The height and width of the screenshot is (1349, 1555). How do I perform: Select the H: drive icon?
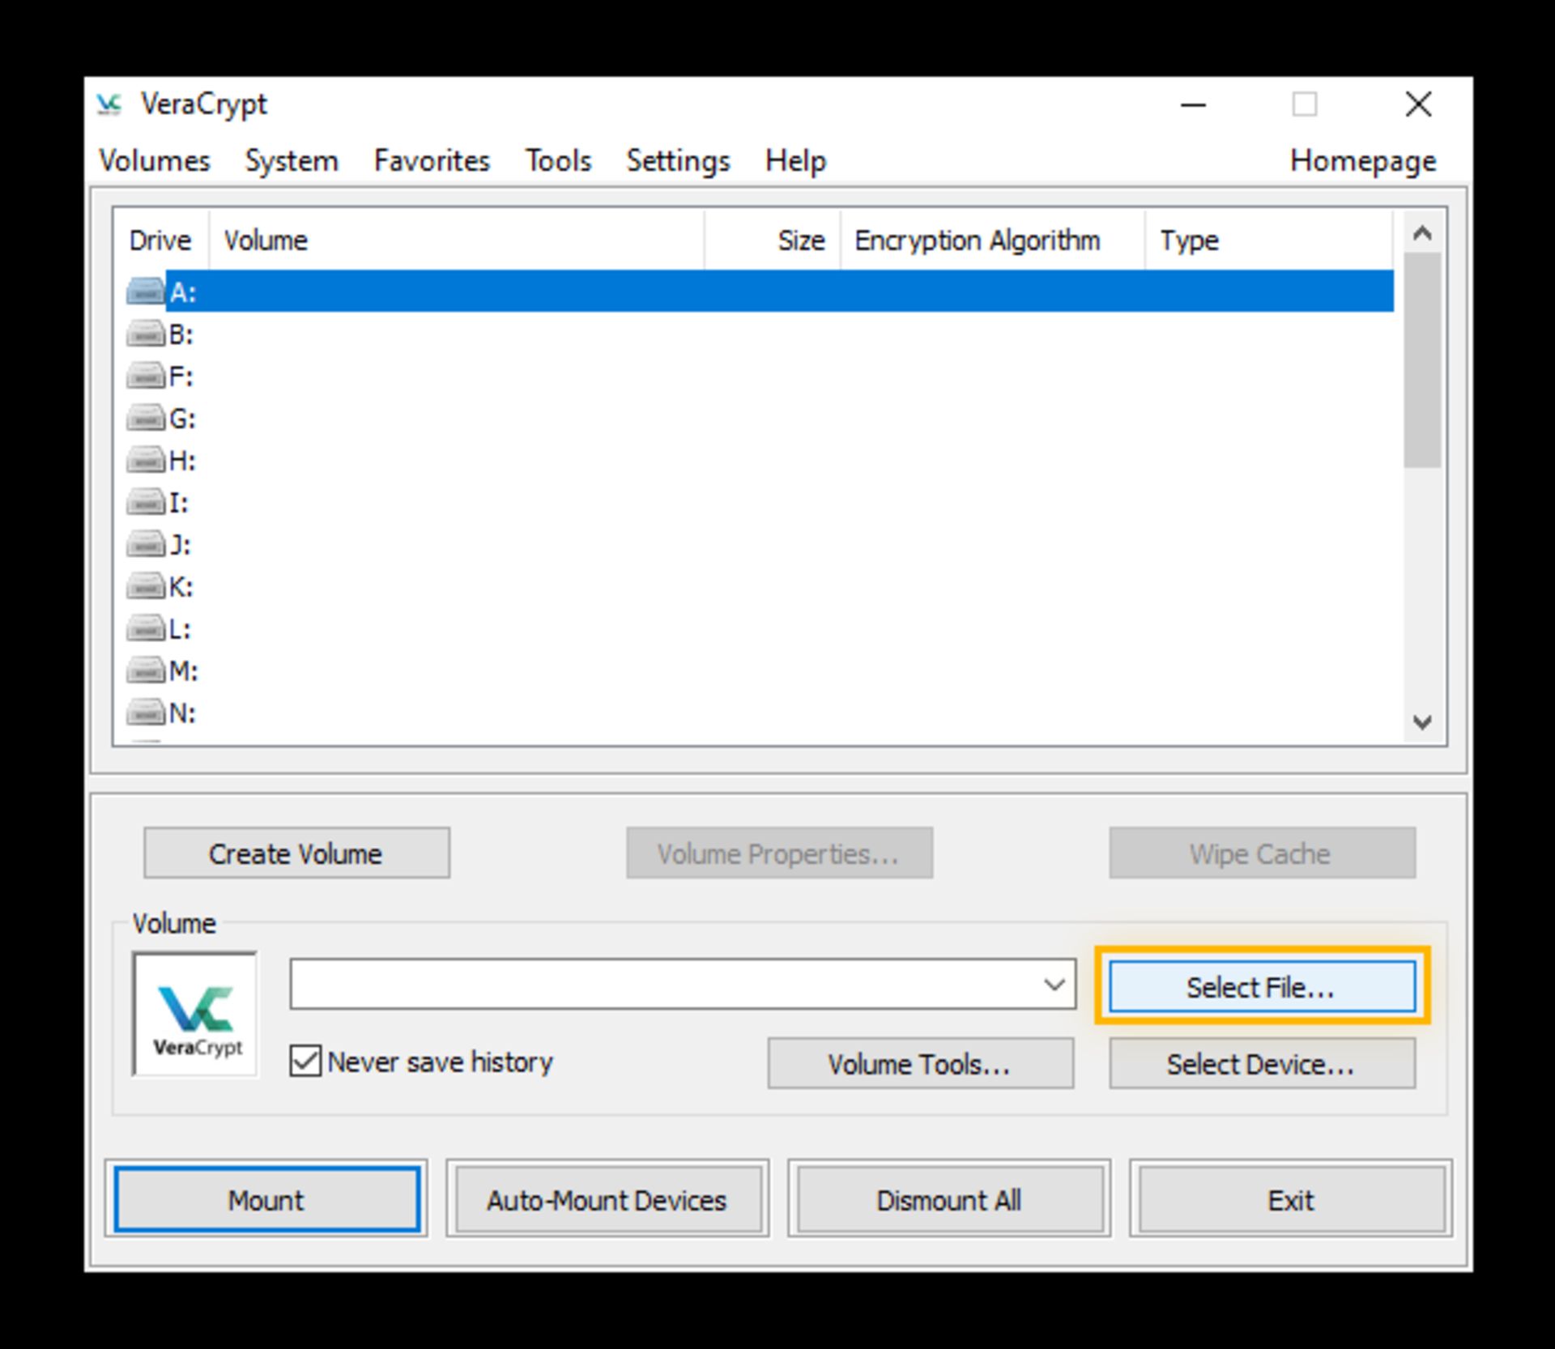[146, 460]
